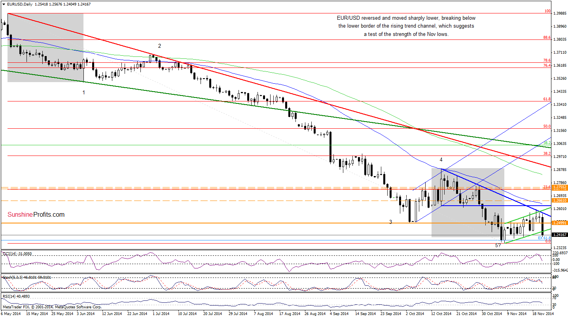Click the '23 Sep 2014' date label
The image size is (568, 317).
coord(391,314)
